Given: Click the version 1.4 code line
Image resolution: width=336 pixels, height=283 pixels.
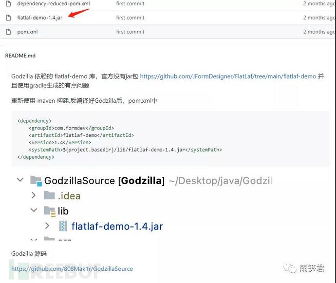Looking at the screenshot, I should (60, 142).
